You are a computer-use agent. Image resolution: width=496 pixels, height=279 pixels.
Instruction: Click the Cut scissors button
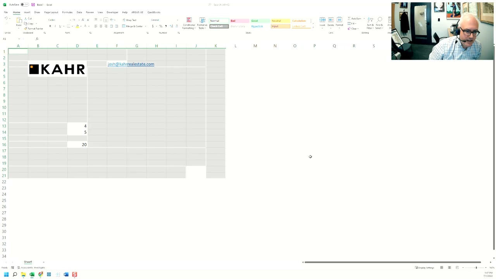click(x=28, y=19)
